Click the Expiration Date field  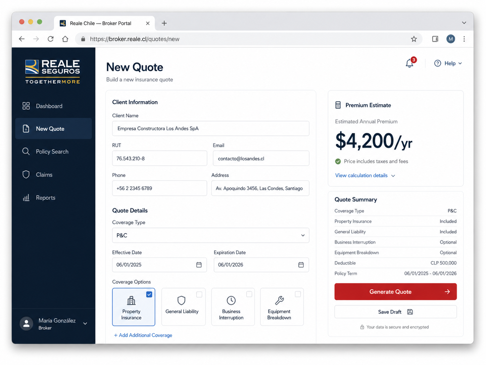[261, 265]
